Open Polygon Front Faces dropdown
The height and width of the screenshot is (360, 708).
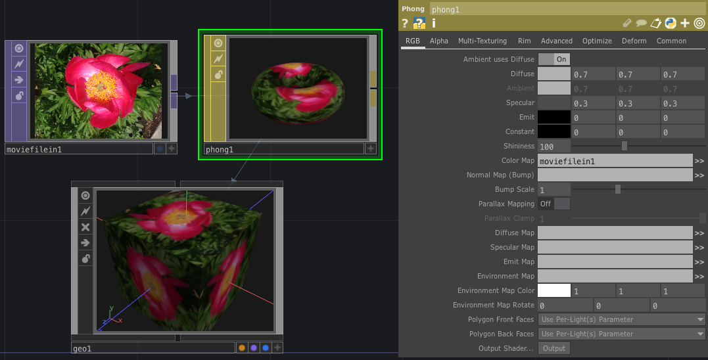pos(622,319)
